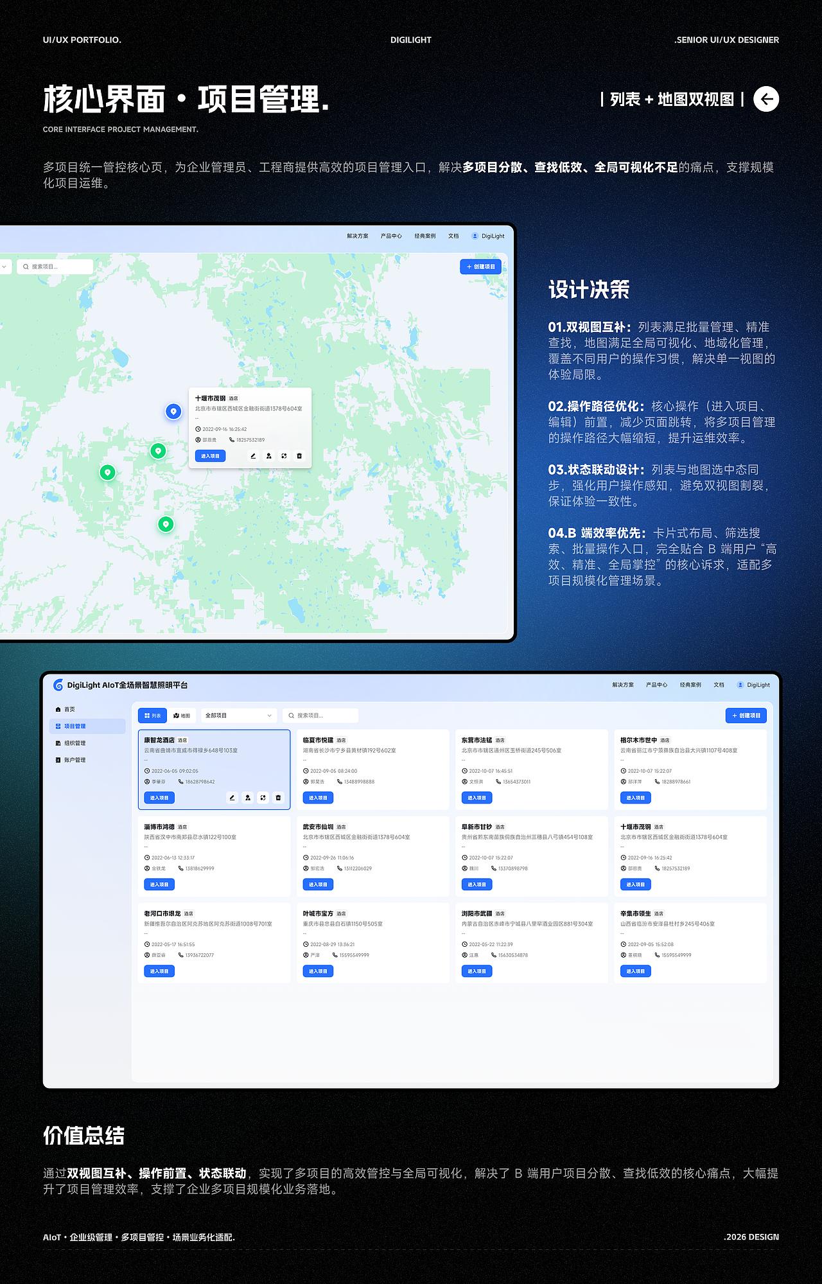The height and width of the screenshot is (1284, 822).
Task: Click the plus icon on the map view 创建项目 button
Action: click(x=469, y=267)
